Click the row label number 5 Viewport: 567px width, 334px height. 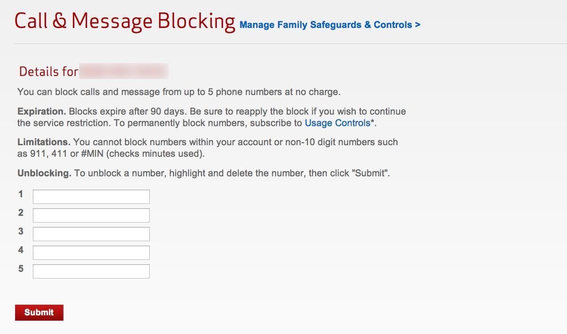click(x=20, y=269)
